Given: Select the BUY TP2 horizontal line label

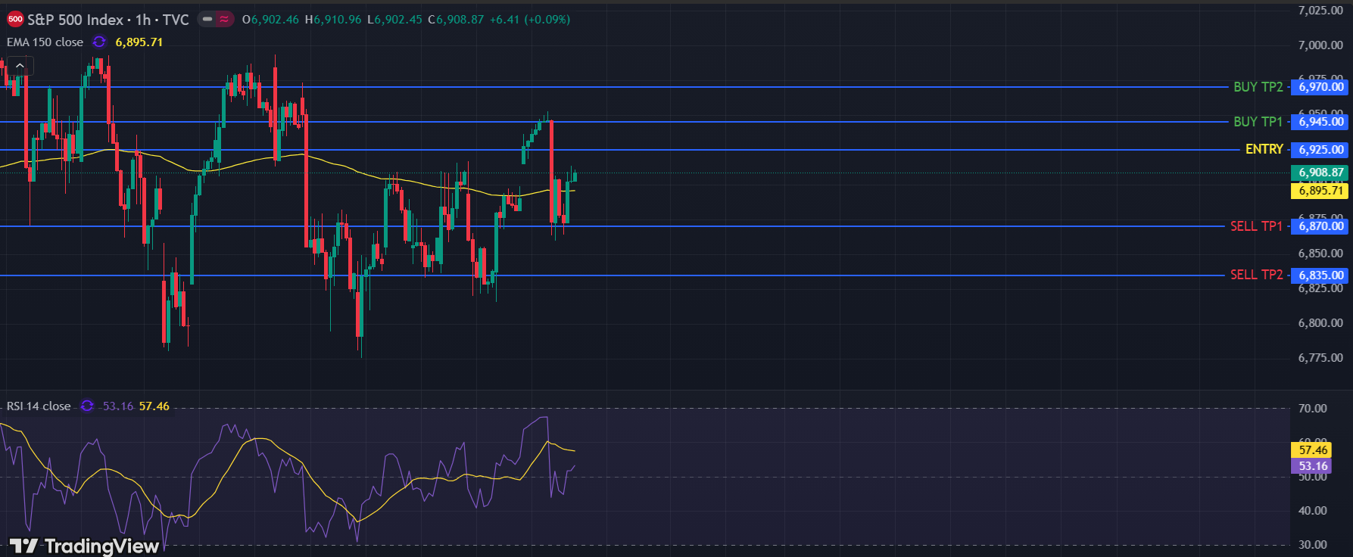Looking at the screenshot, I should click(x=1258, y=87).
